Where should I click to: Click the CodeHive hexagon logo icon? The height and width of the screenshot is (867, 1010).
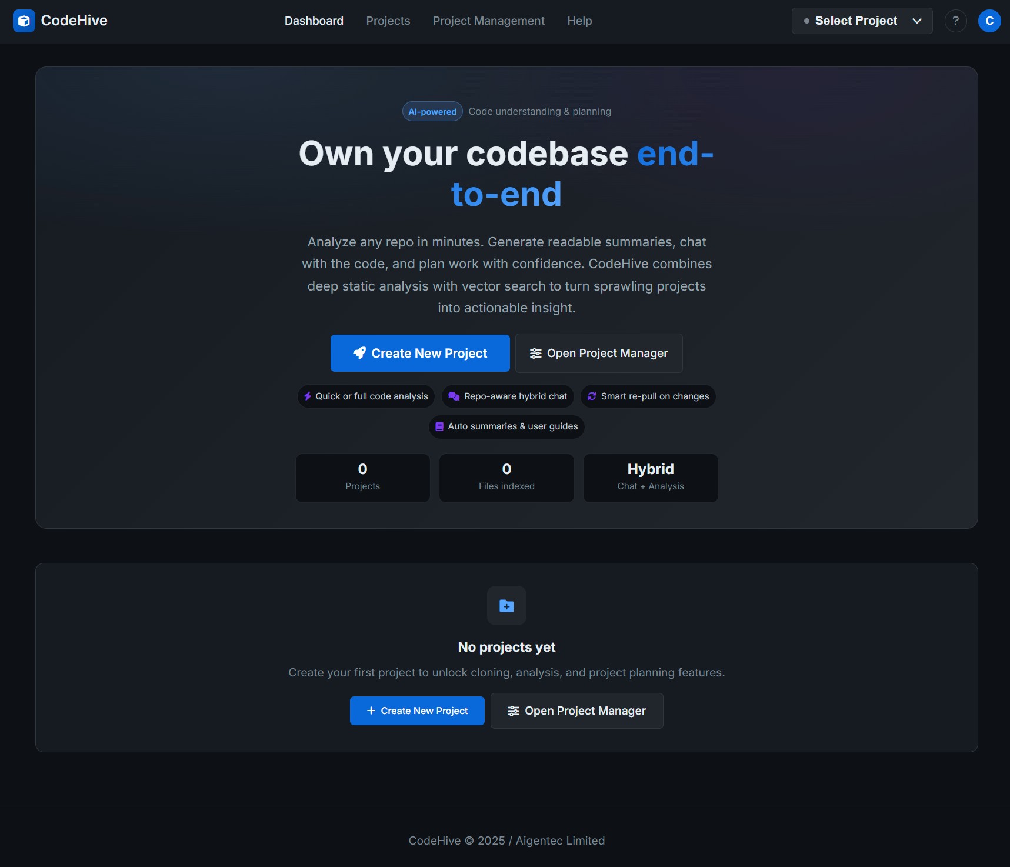pos(24,21)
